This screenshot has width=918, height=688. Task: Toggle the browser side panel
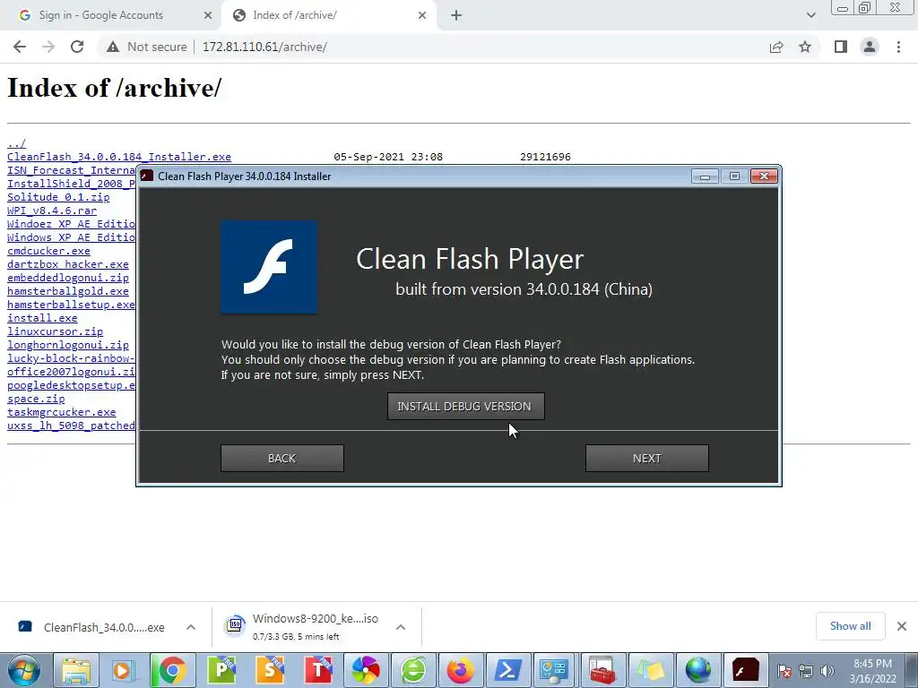(841, 47)
